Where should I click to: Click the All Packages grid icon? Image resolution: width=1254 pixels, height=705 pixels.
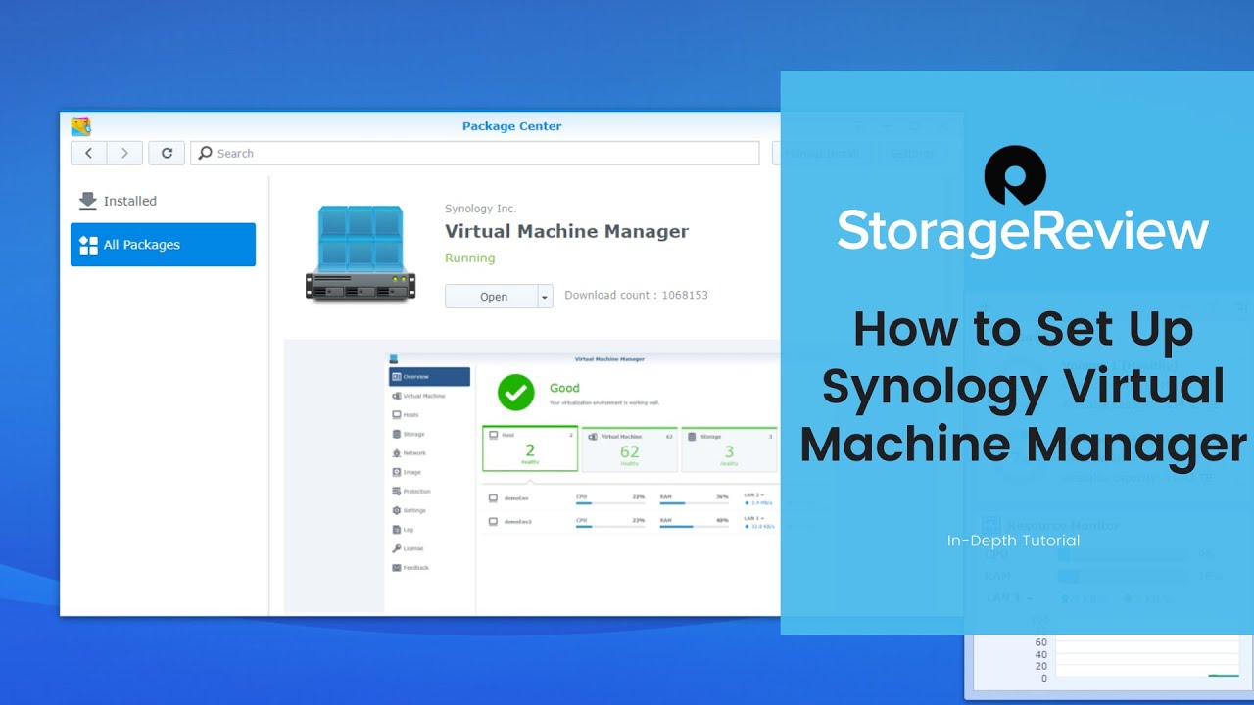pos(88,245)
